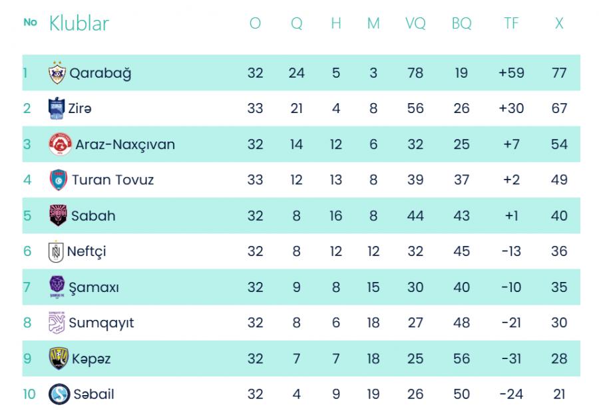
Task: Click the Zirə club logo
Action: tap(57, 108)
